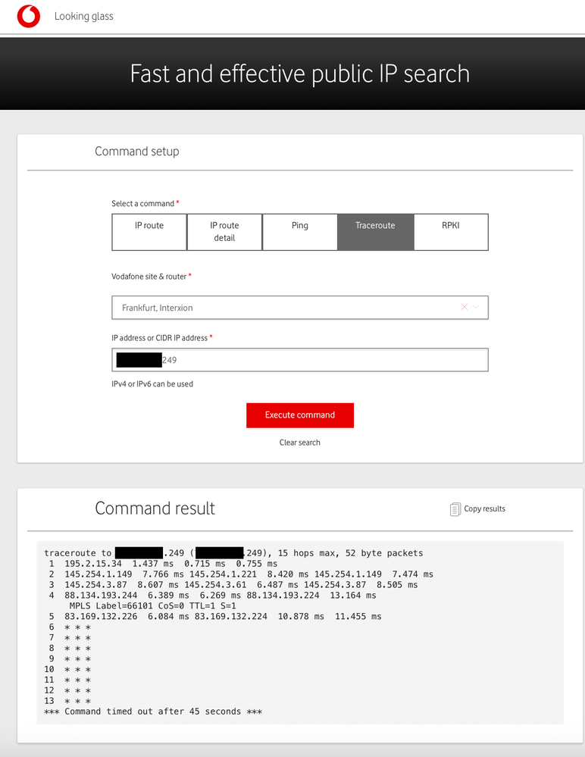Image resolution: width=585 pixels, height=757 pixels.
Task: Select the IP route command
Action: click(x=149, y=232)
